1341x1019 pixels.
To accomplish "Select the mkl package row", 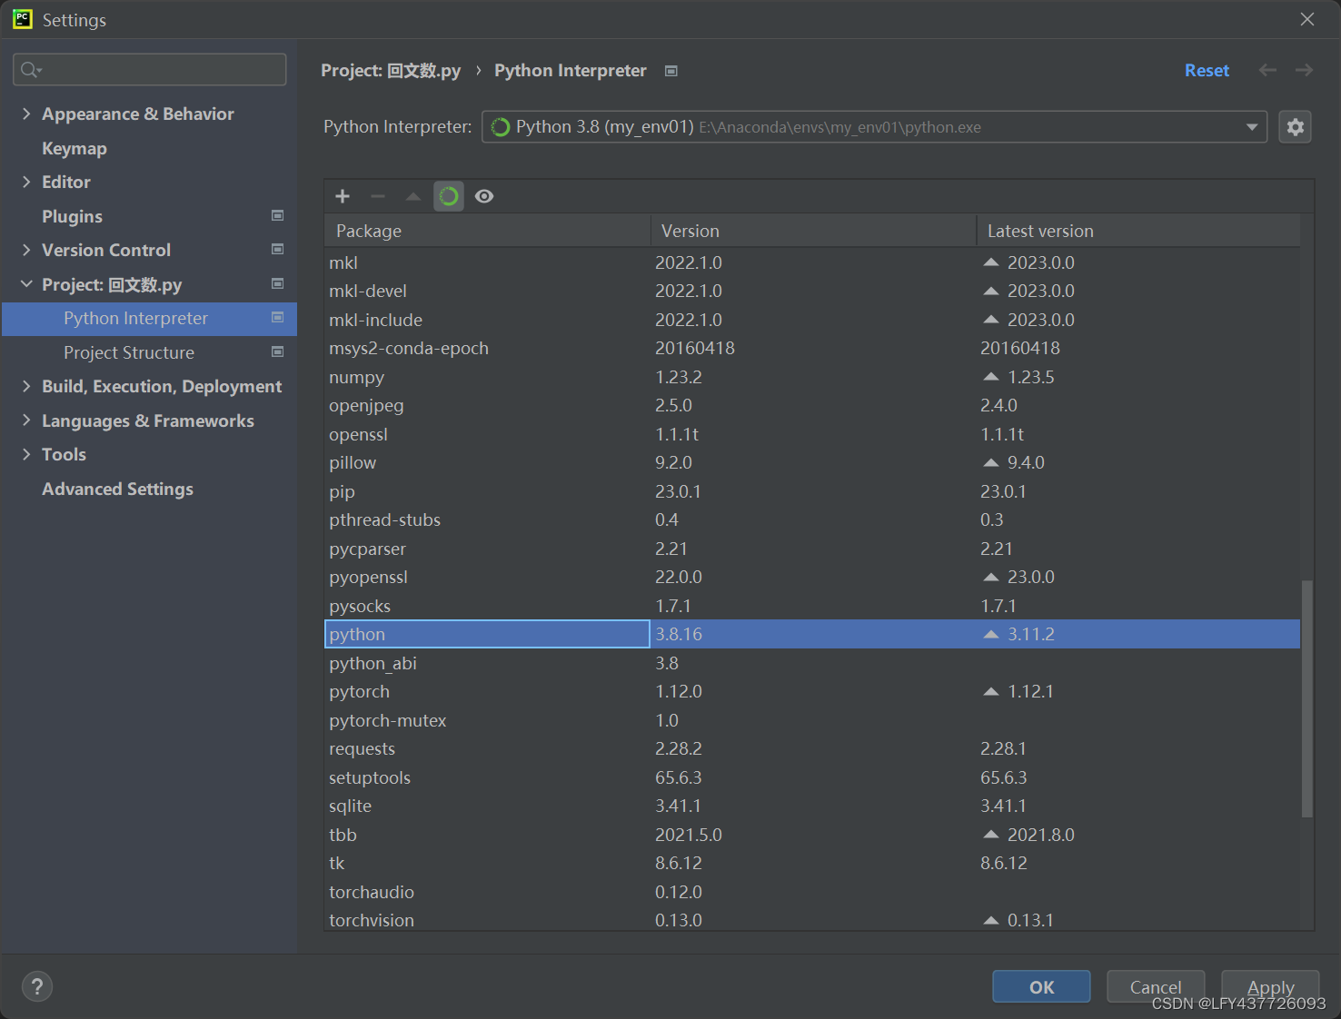I will 812,262.
